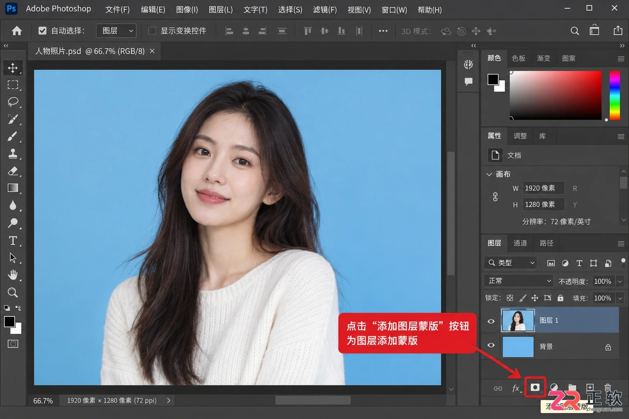Select the Gradient tool
This screenshot has width=629, height=419.
13,188
